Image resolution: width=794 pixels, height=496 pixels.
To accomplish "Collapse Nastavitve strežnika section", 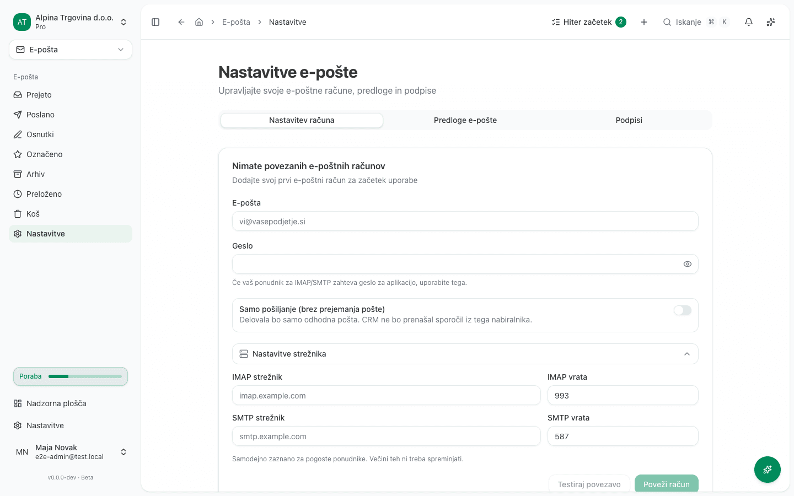I will 465,354.
